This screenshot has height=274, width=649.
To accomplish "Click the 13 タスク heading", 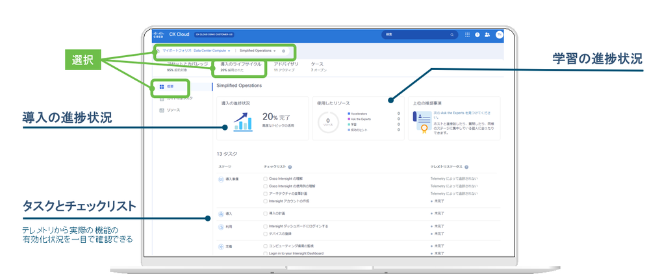I will 227,154.
